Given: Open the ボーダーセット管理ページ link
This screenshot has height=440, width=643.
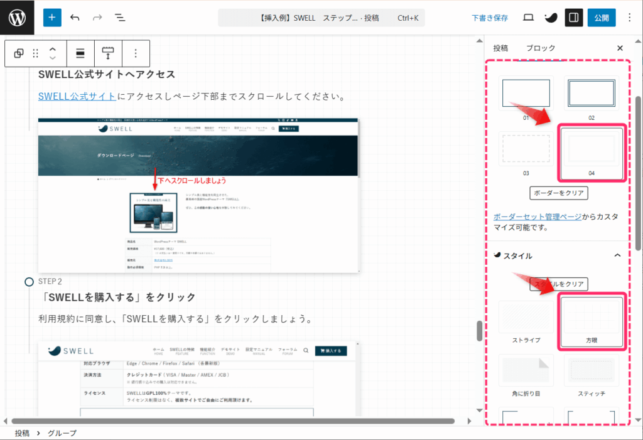Looking at the screenshot, I should pyautogui.click(x=538, y=217).
